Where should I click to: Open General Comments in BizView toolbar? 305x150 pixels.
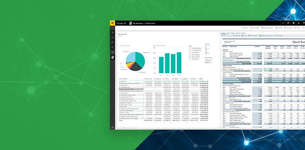266,36
